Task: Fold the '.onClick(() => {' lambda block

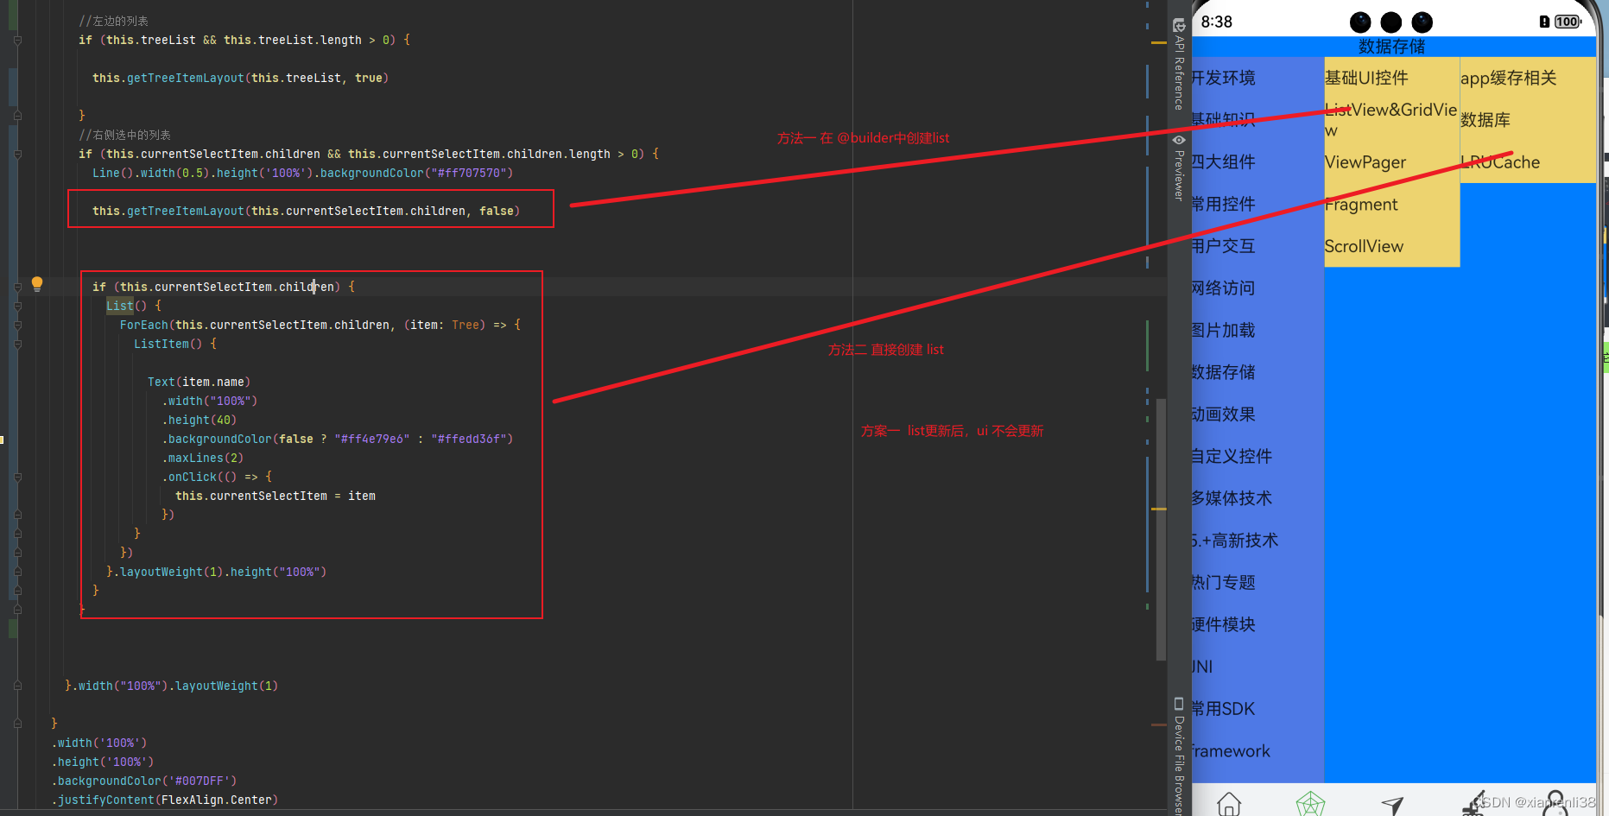Action: pos(17,477)
